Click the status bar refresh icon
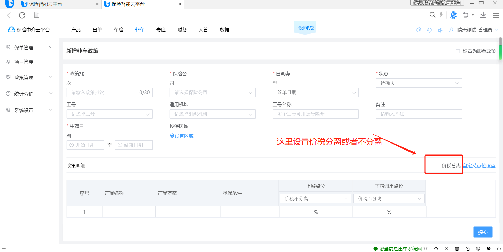 (436, 249)
